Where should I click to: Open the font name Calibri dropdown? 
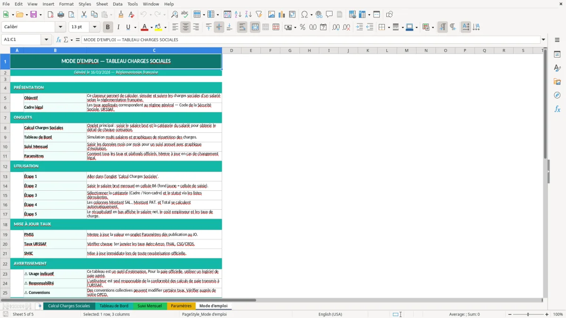60,27
